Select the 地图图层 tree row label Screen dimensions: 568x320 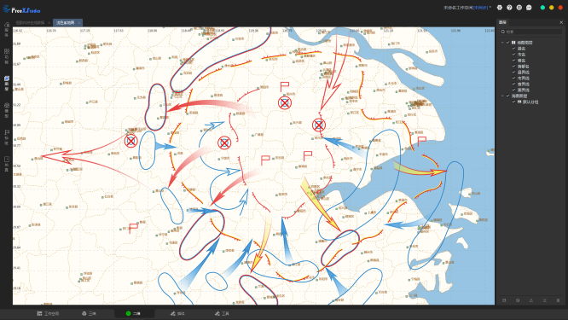click(525, 43)
